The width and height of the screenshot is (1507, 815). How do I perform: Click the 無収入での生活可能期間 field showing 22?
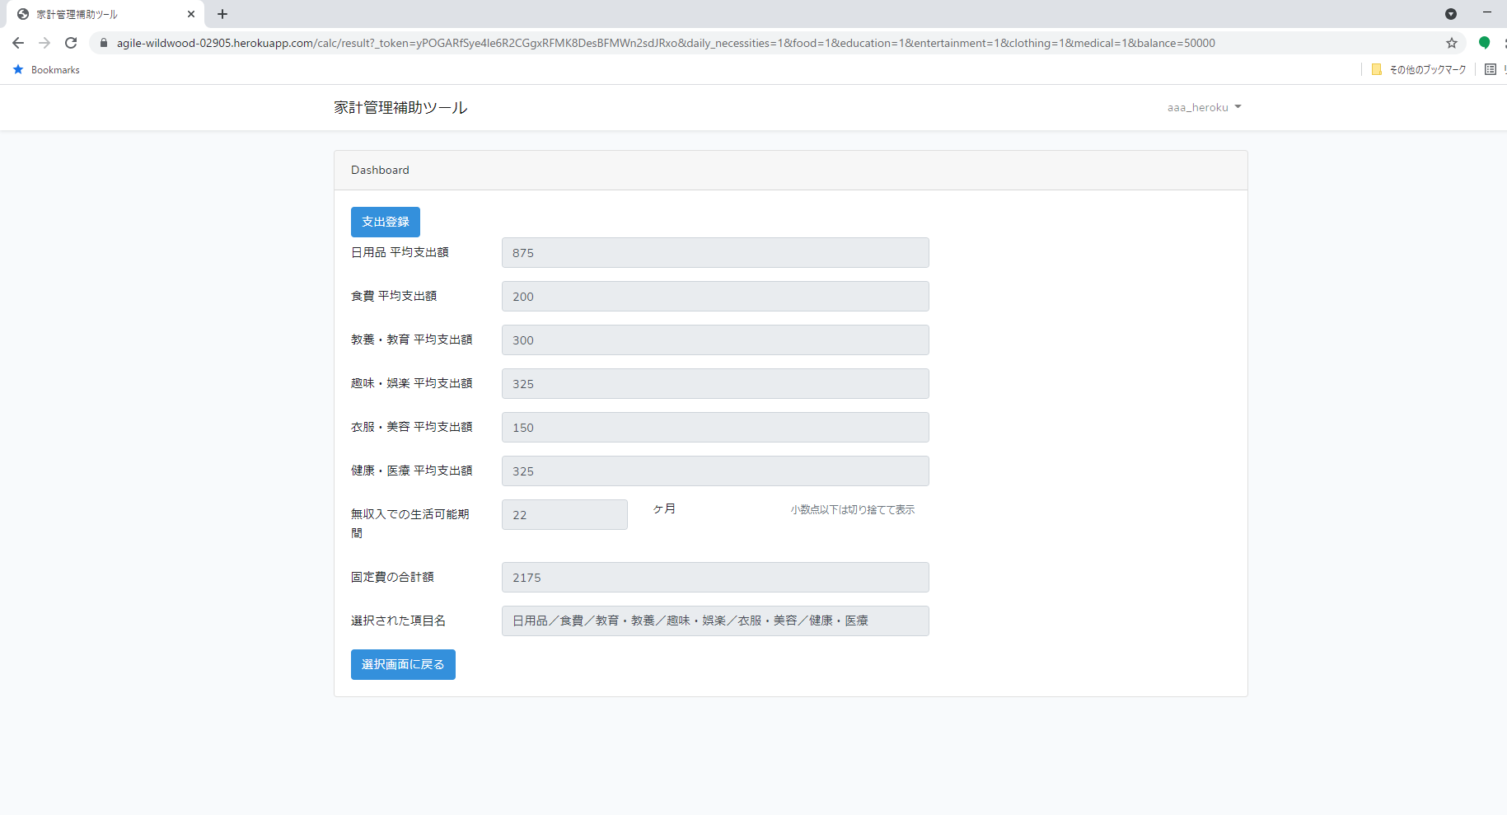(564, 514)
